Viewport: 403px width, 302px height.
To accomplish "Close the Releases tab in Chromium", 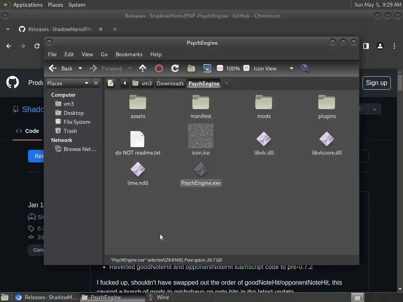I will point(101,29).
